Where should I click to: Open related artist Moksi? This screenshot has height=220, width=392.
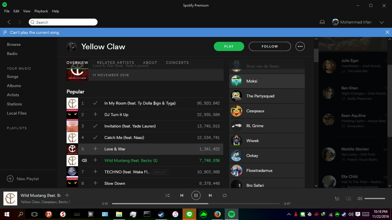coord(267,81)
